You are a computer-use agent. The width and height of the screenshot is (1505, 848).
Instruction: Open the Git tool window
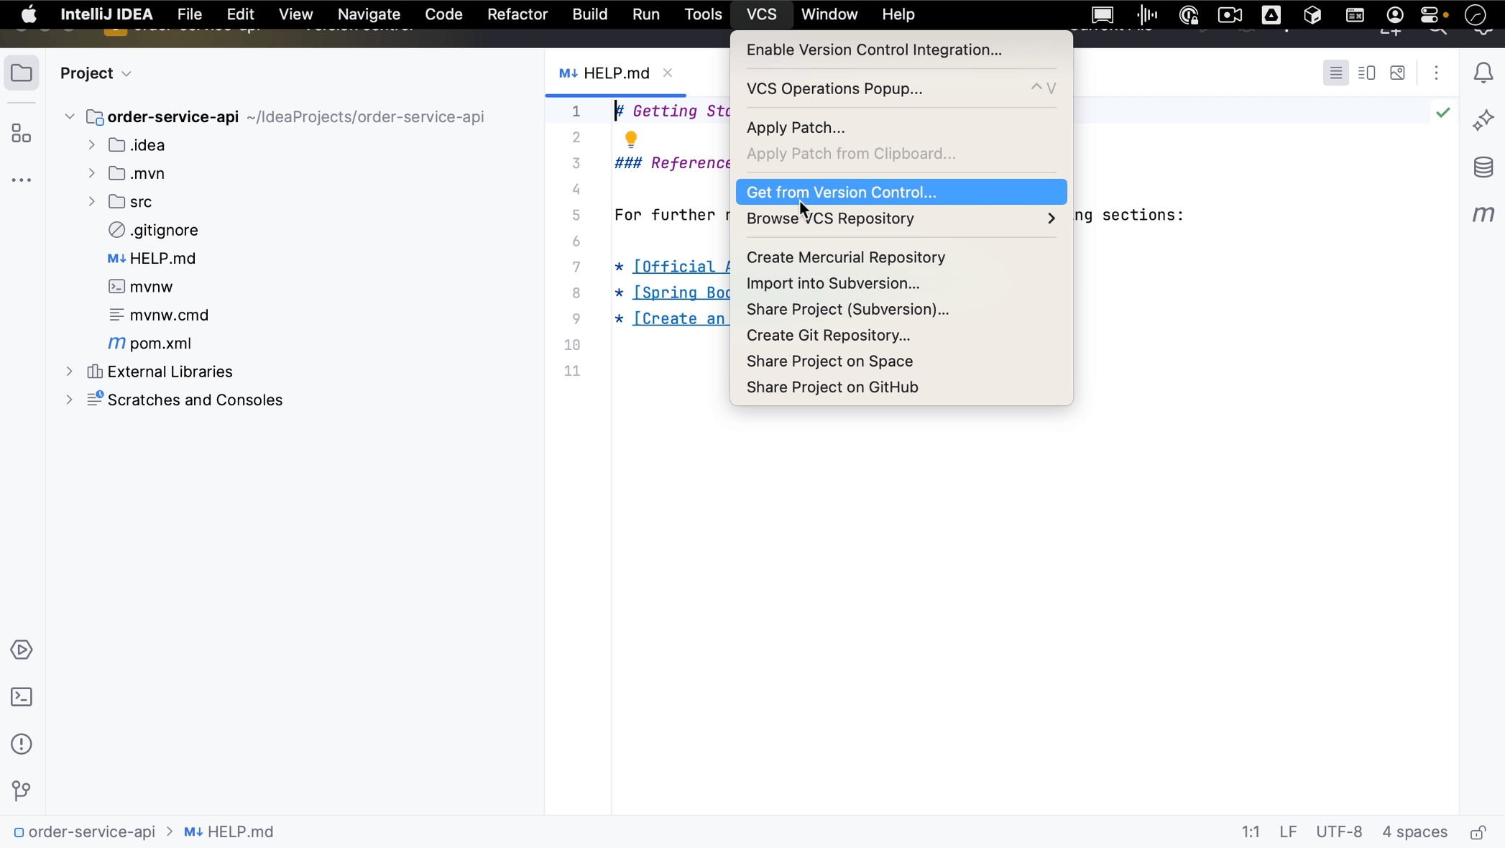[x=21, y=791]
